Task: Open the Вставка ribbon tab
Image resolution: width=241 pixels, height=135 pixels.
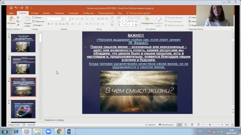Action: click(35, 13)
